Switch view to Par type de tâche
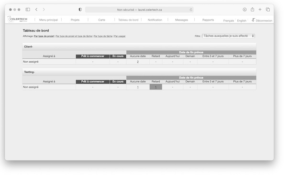The height and width of the screenshot is (187, 287). (x=103, y=36)
